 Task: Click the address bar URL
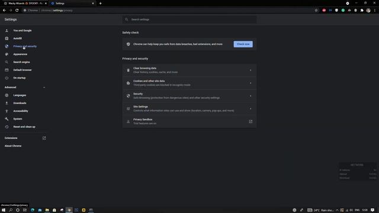[x=57, y=11]
